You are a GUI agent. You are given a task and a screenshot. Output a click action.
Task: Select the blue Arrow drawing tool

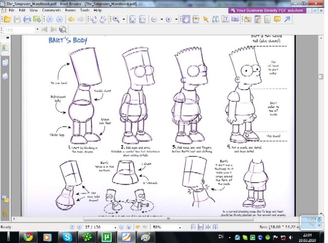pos(287,19)
